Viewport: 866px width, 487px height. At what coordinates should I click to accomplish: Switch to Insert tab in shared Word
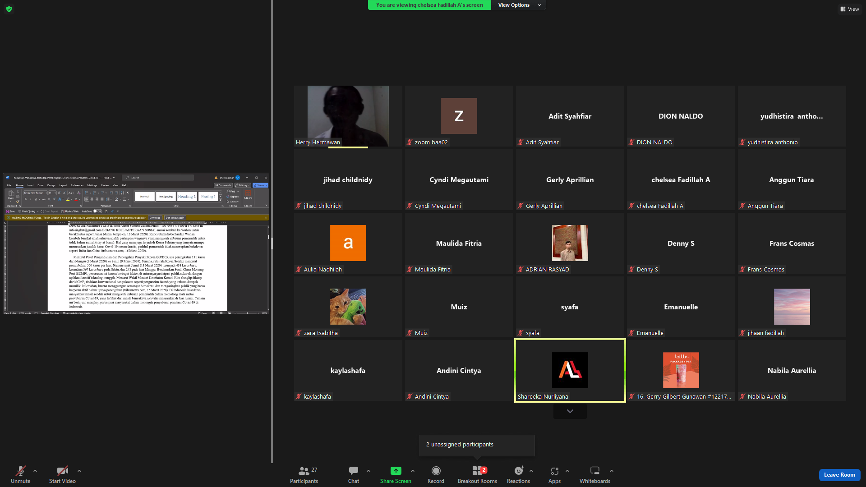click(x=30, y=185)
